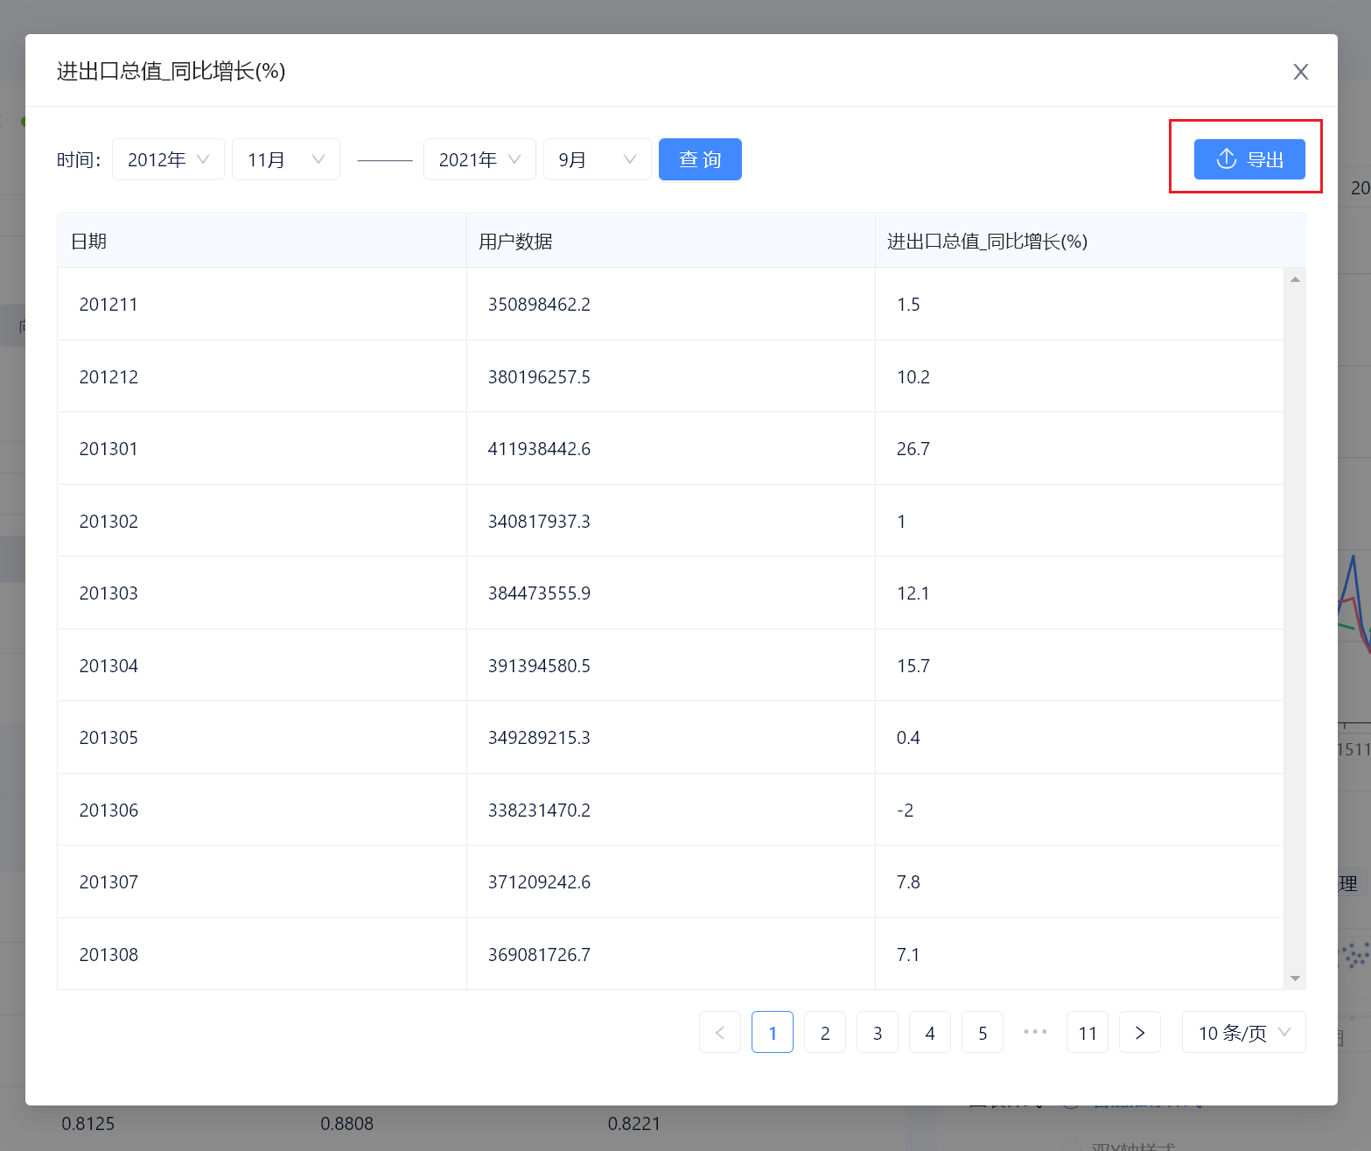Click growth value 15.7
The width and height of the screenshot is (1371, 1151).
(913, 666)
